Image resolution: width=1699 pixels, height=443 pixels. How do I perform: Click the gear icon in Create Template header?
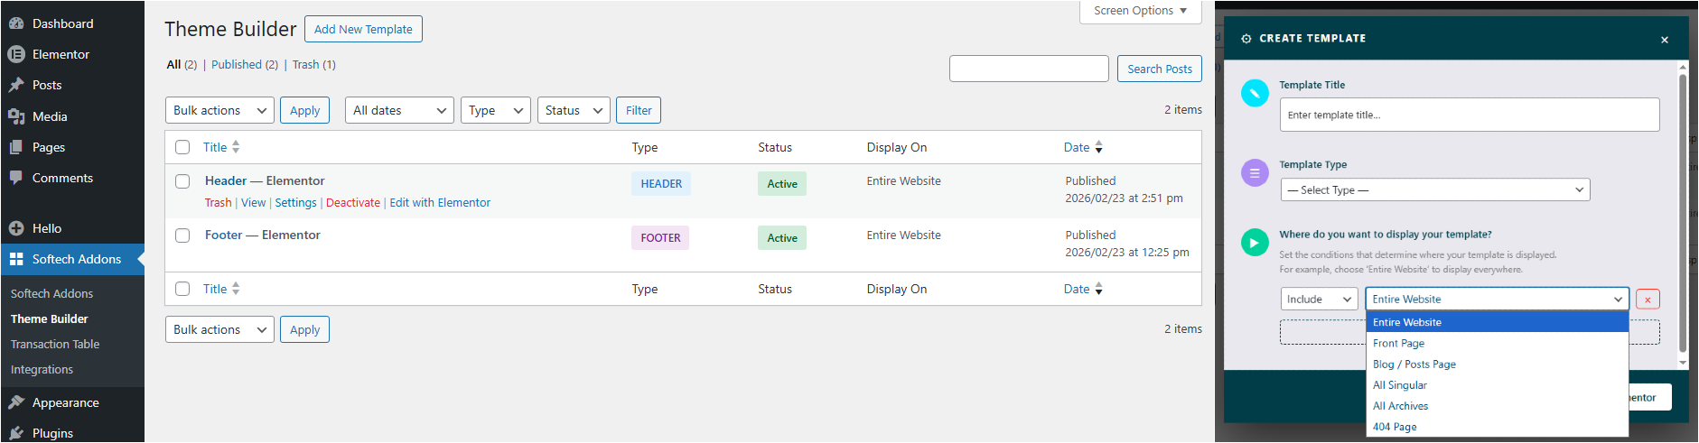(x=1246, y=39)
